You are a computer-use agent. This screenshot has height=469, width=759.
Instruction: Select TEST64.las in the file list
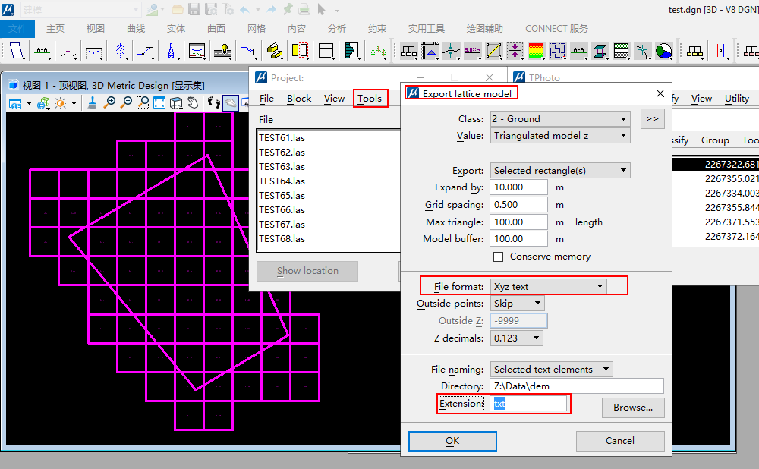point(282,181)
